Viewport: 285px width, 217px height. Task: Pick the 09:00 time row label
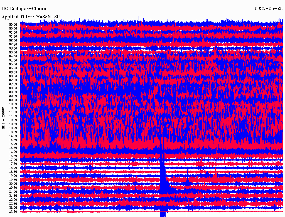[x=13, y=96]
